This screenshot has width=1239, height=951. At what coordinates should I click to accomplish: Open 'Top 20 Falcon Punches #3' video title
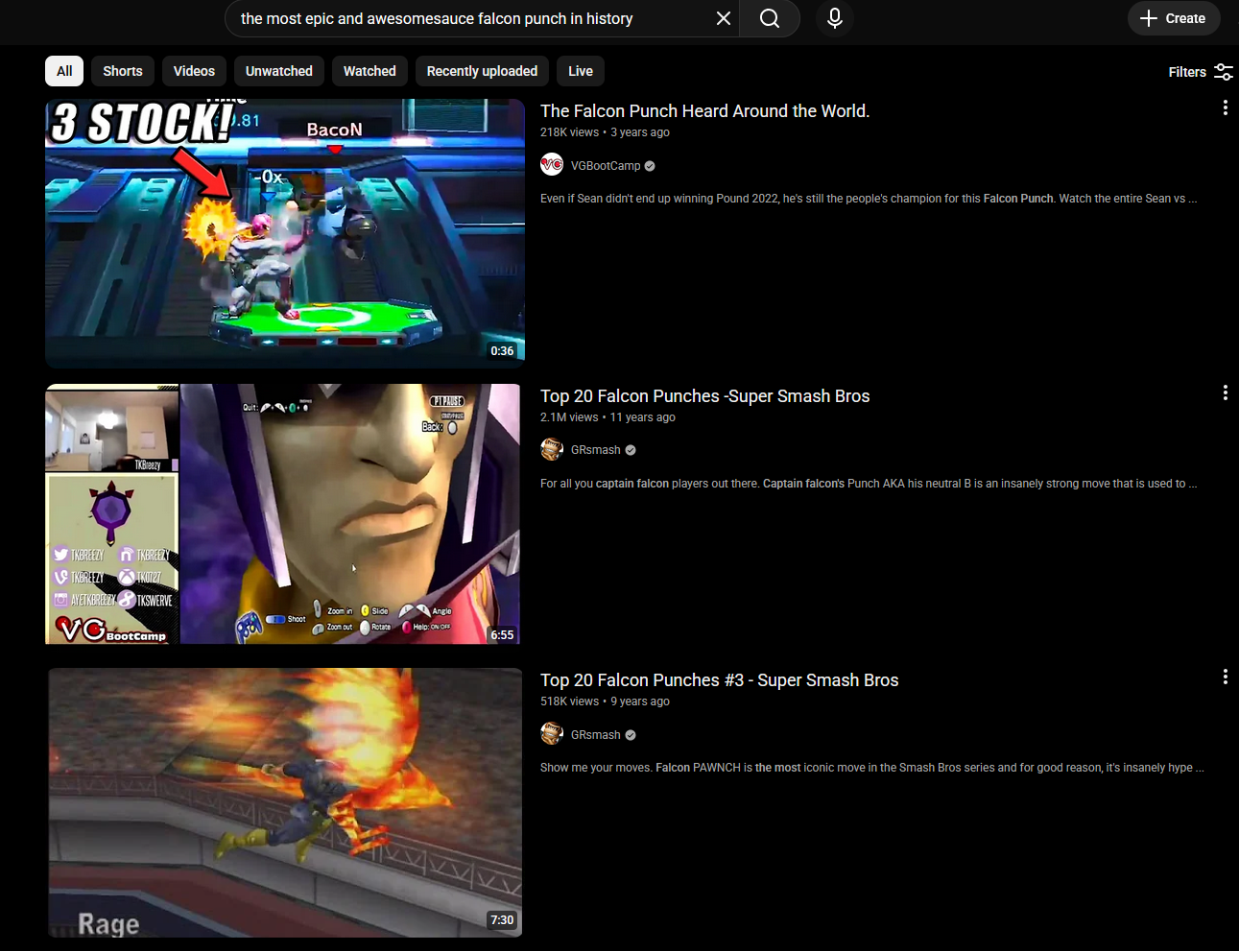[720, 680]
